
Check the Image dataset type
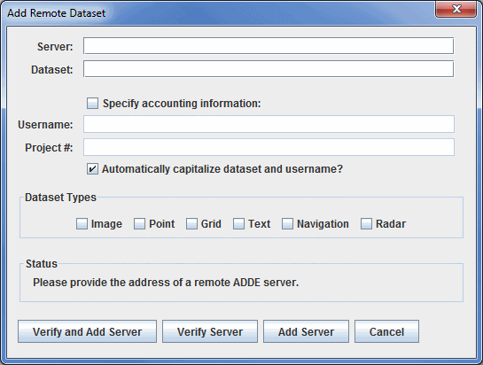[x=82, y=224]
